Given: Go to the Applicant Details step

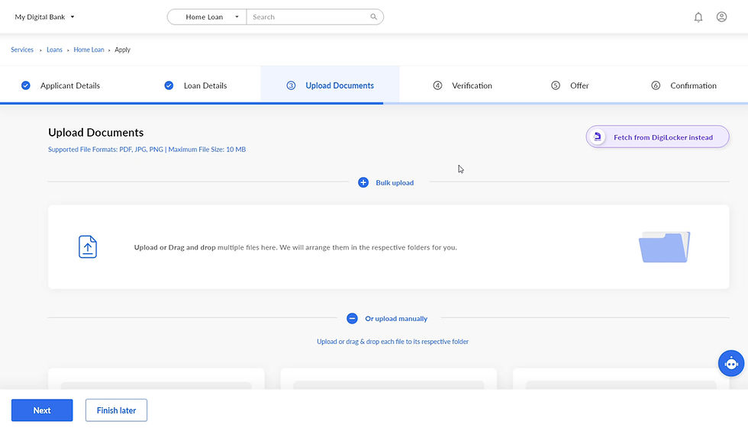Looking at the screenshot, I should point(70,85).
